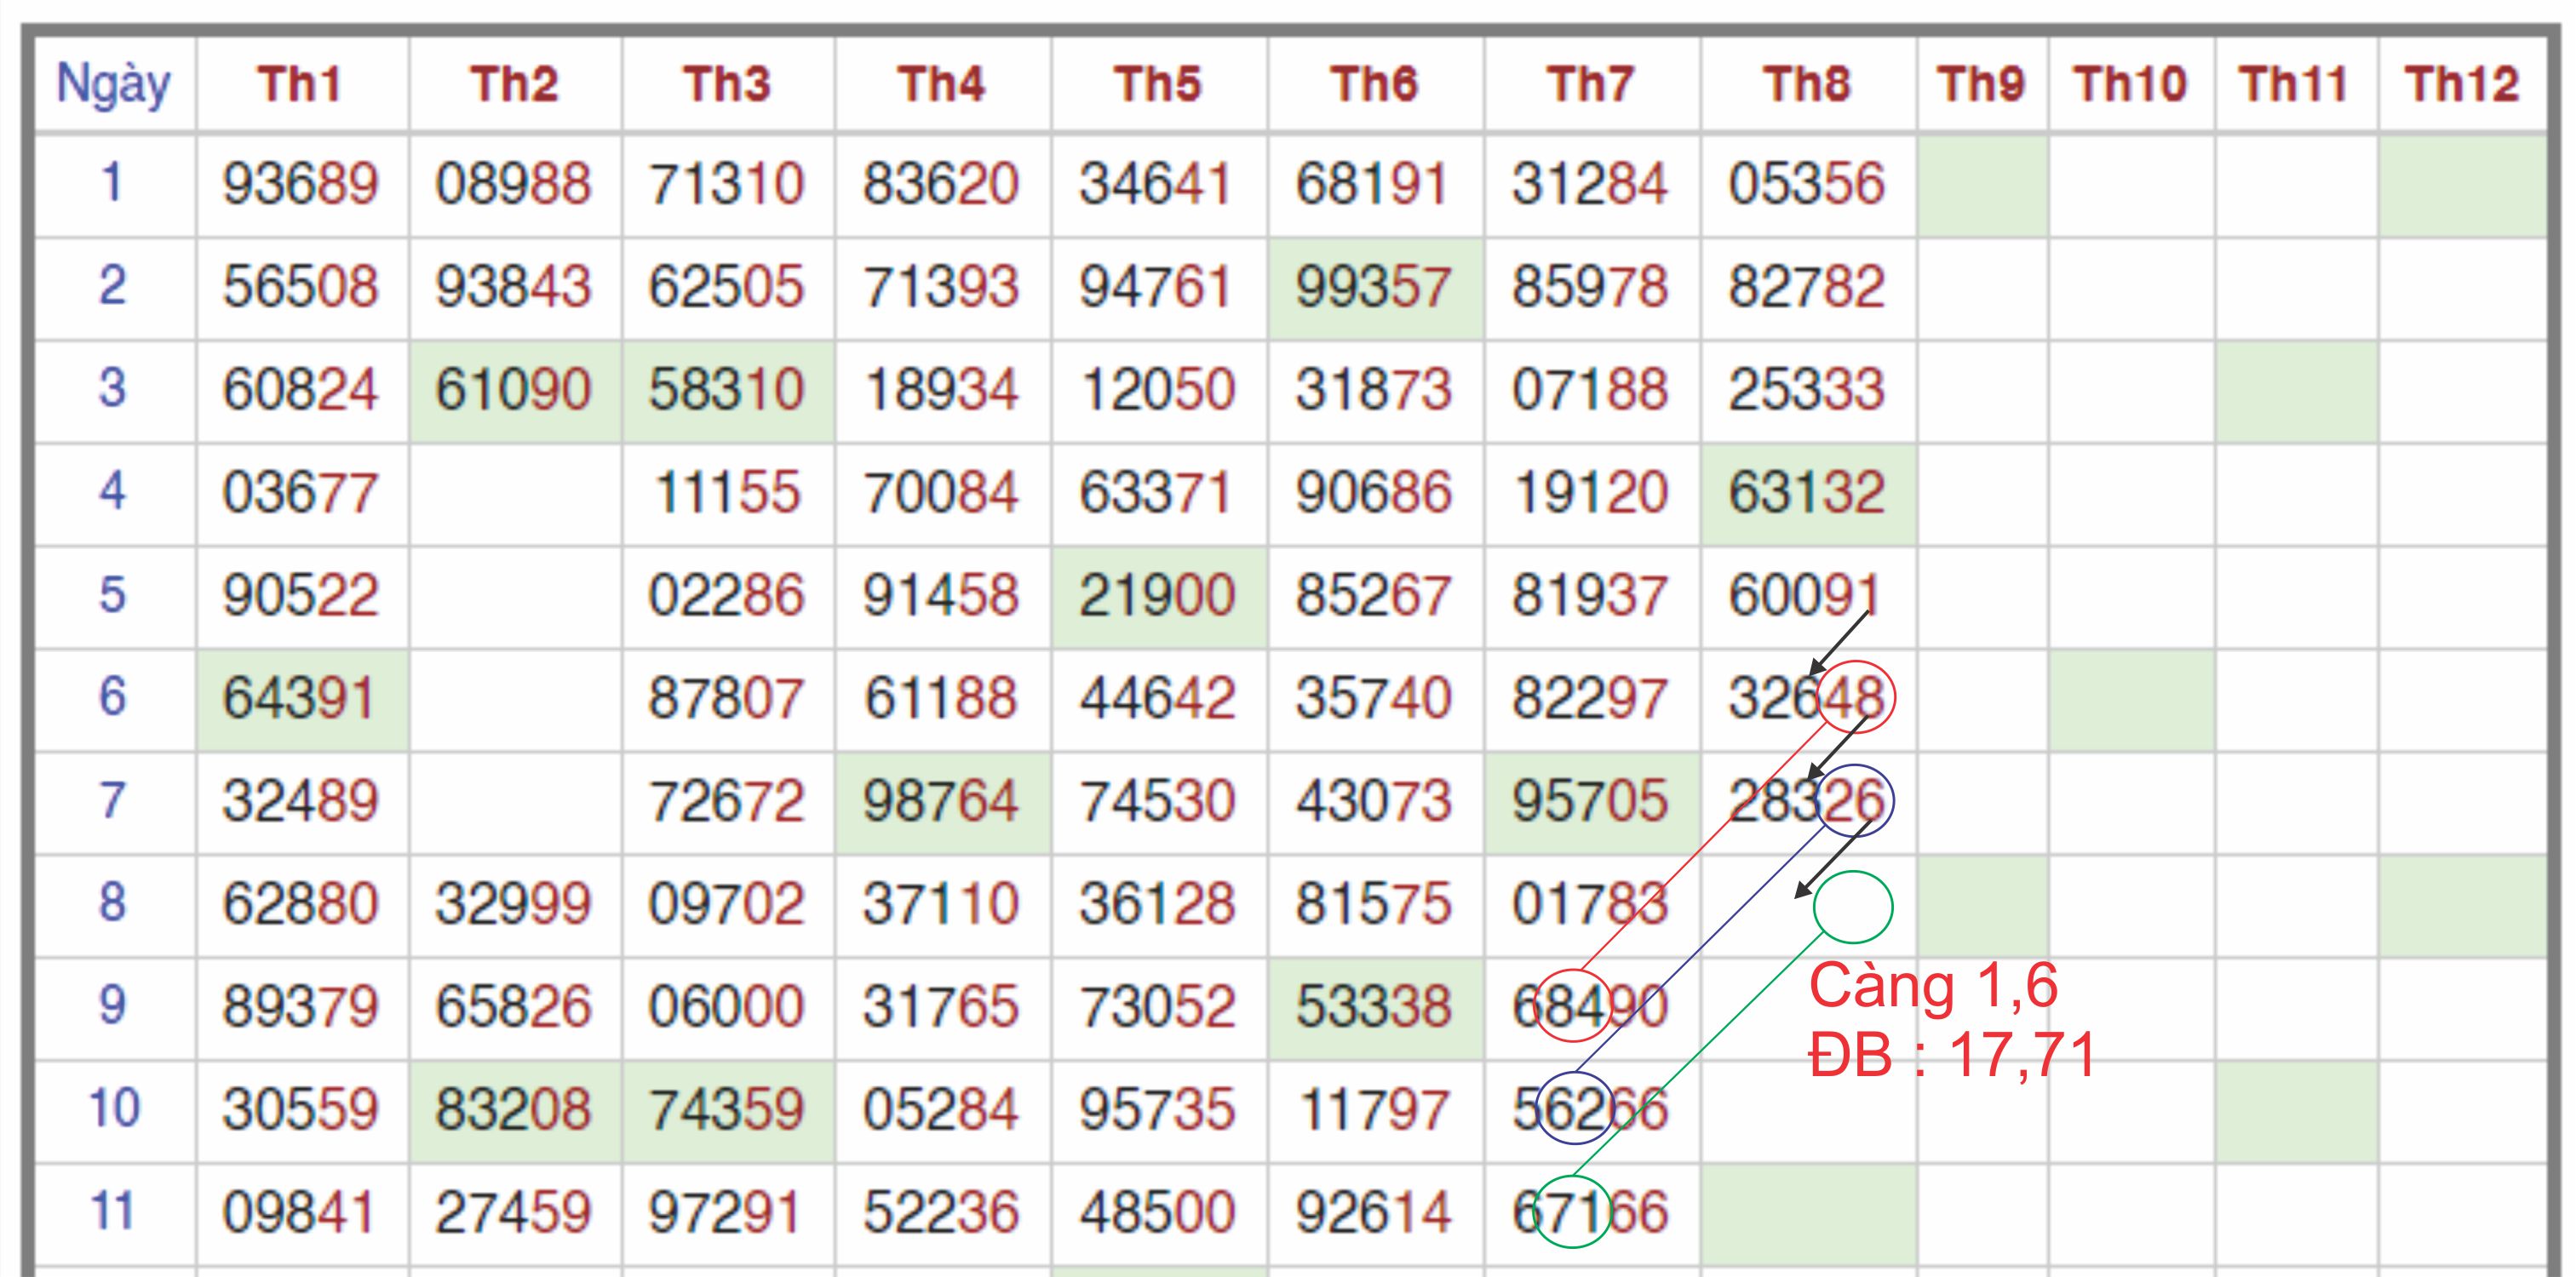The image size is (2576, 1277).
Task: Click the red circle around 68
Action: [x=1571, y=1006]
